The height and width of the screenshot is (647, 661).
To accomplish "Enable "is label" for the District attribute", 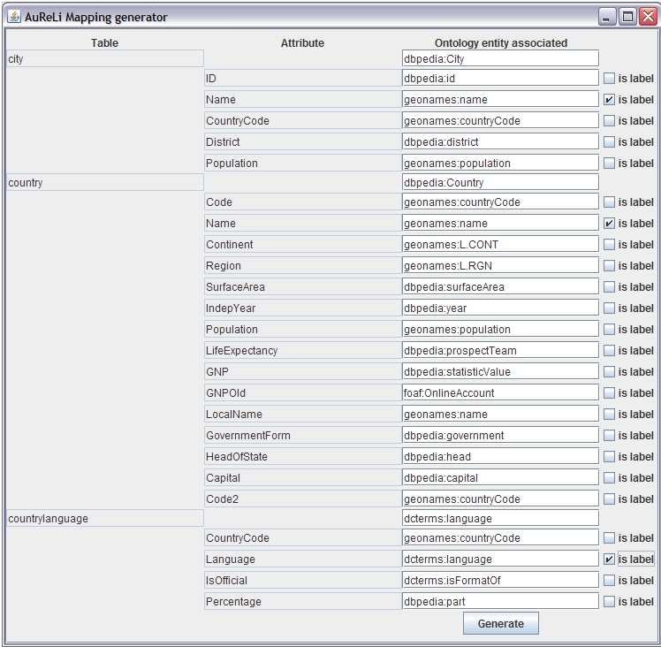I will click(609, 142).
